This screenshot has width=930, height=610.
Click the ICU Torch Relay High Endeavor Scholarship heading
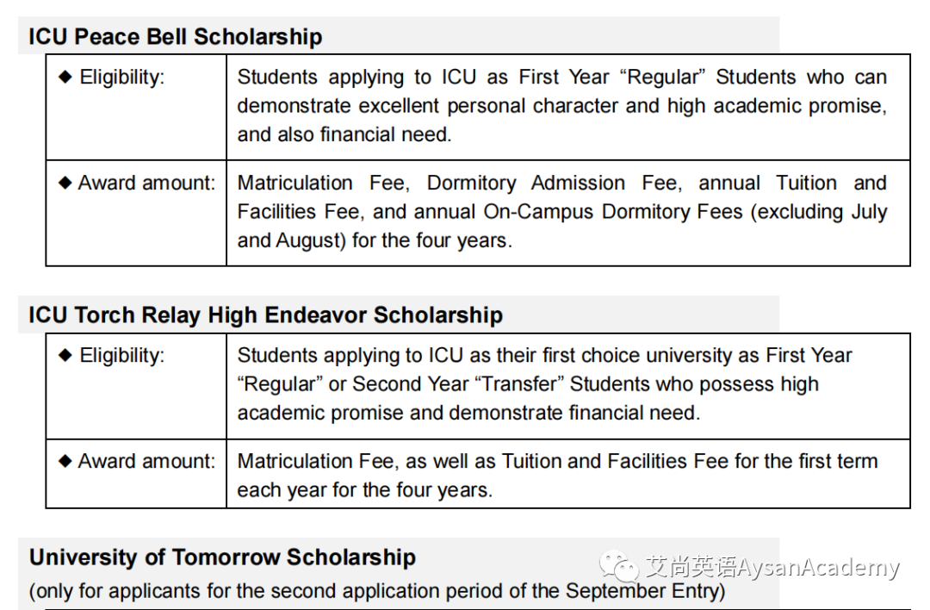266,315
